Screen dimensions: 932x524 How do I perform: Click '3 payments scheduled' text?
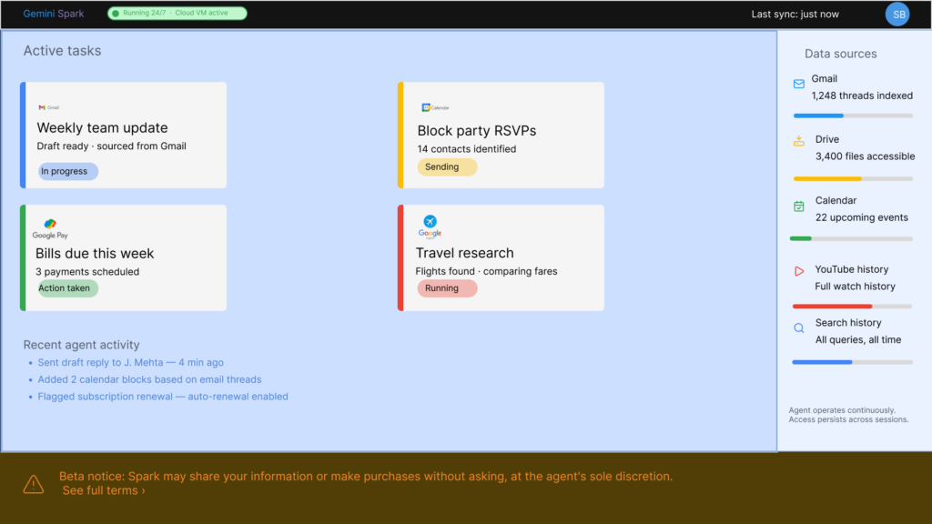pos(87,271)
